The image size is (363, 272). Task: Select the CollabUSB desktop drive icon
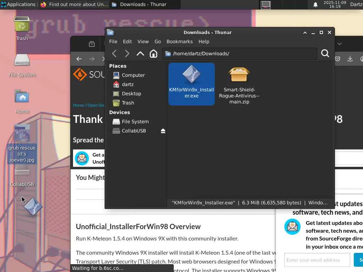22,177
